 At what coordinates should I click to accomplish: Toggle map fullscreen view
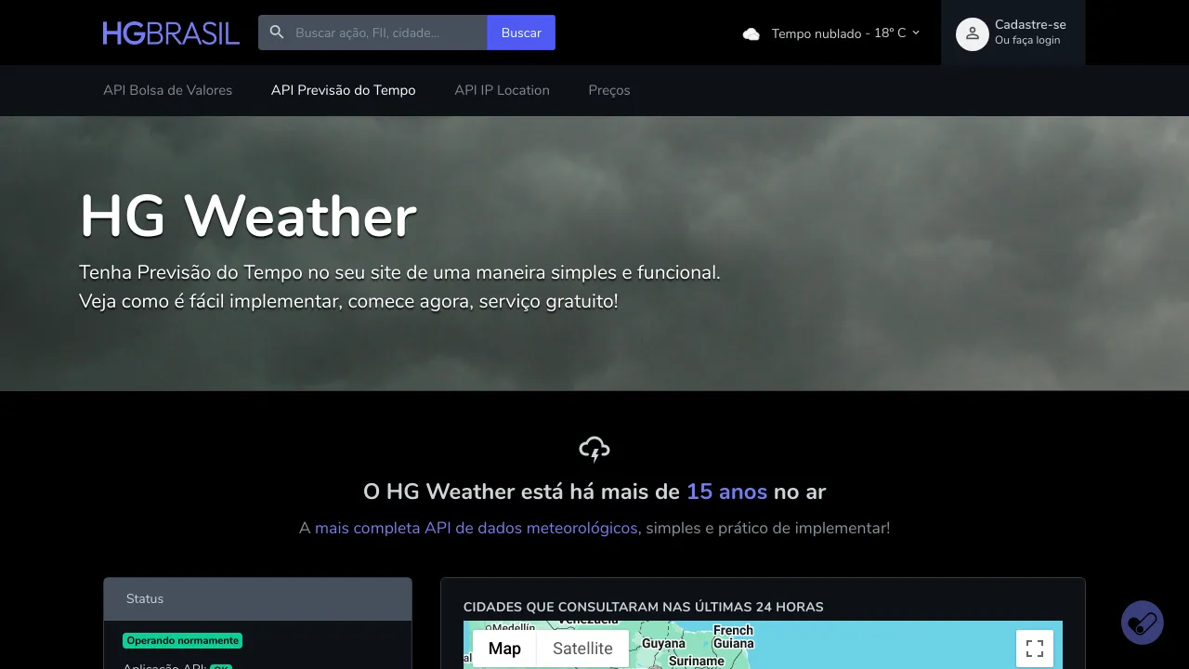pos(1035,649)
